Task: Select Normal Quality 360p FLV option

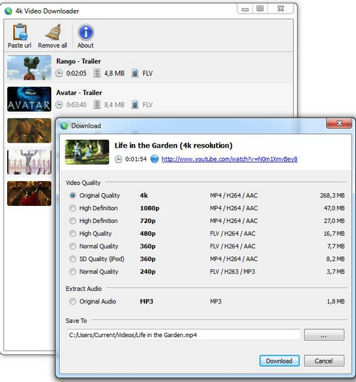Action: [73, 246]
